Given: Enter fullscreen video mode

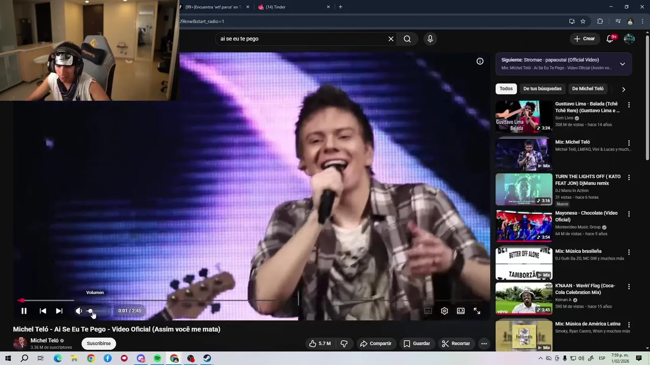Looking at the screenshot, I should pyautogui.click(x=477, y=311).
